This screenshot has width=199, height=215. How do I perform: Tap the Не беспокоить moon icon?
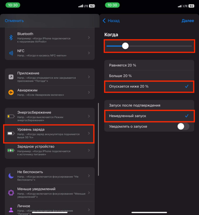click(x=11, y=176)
